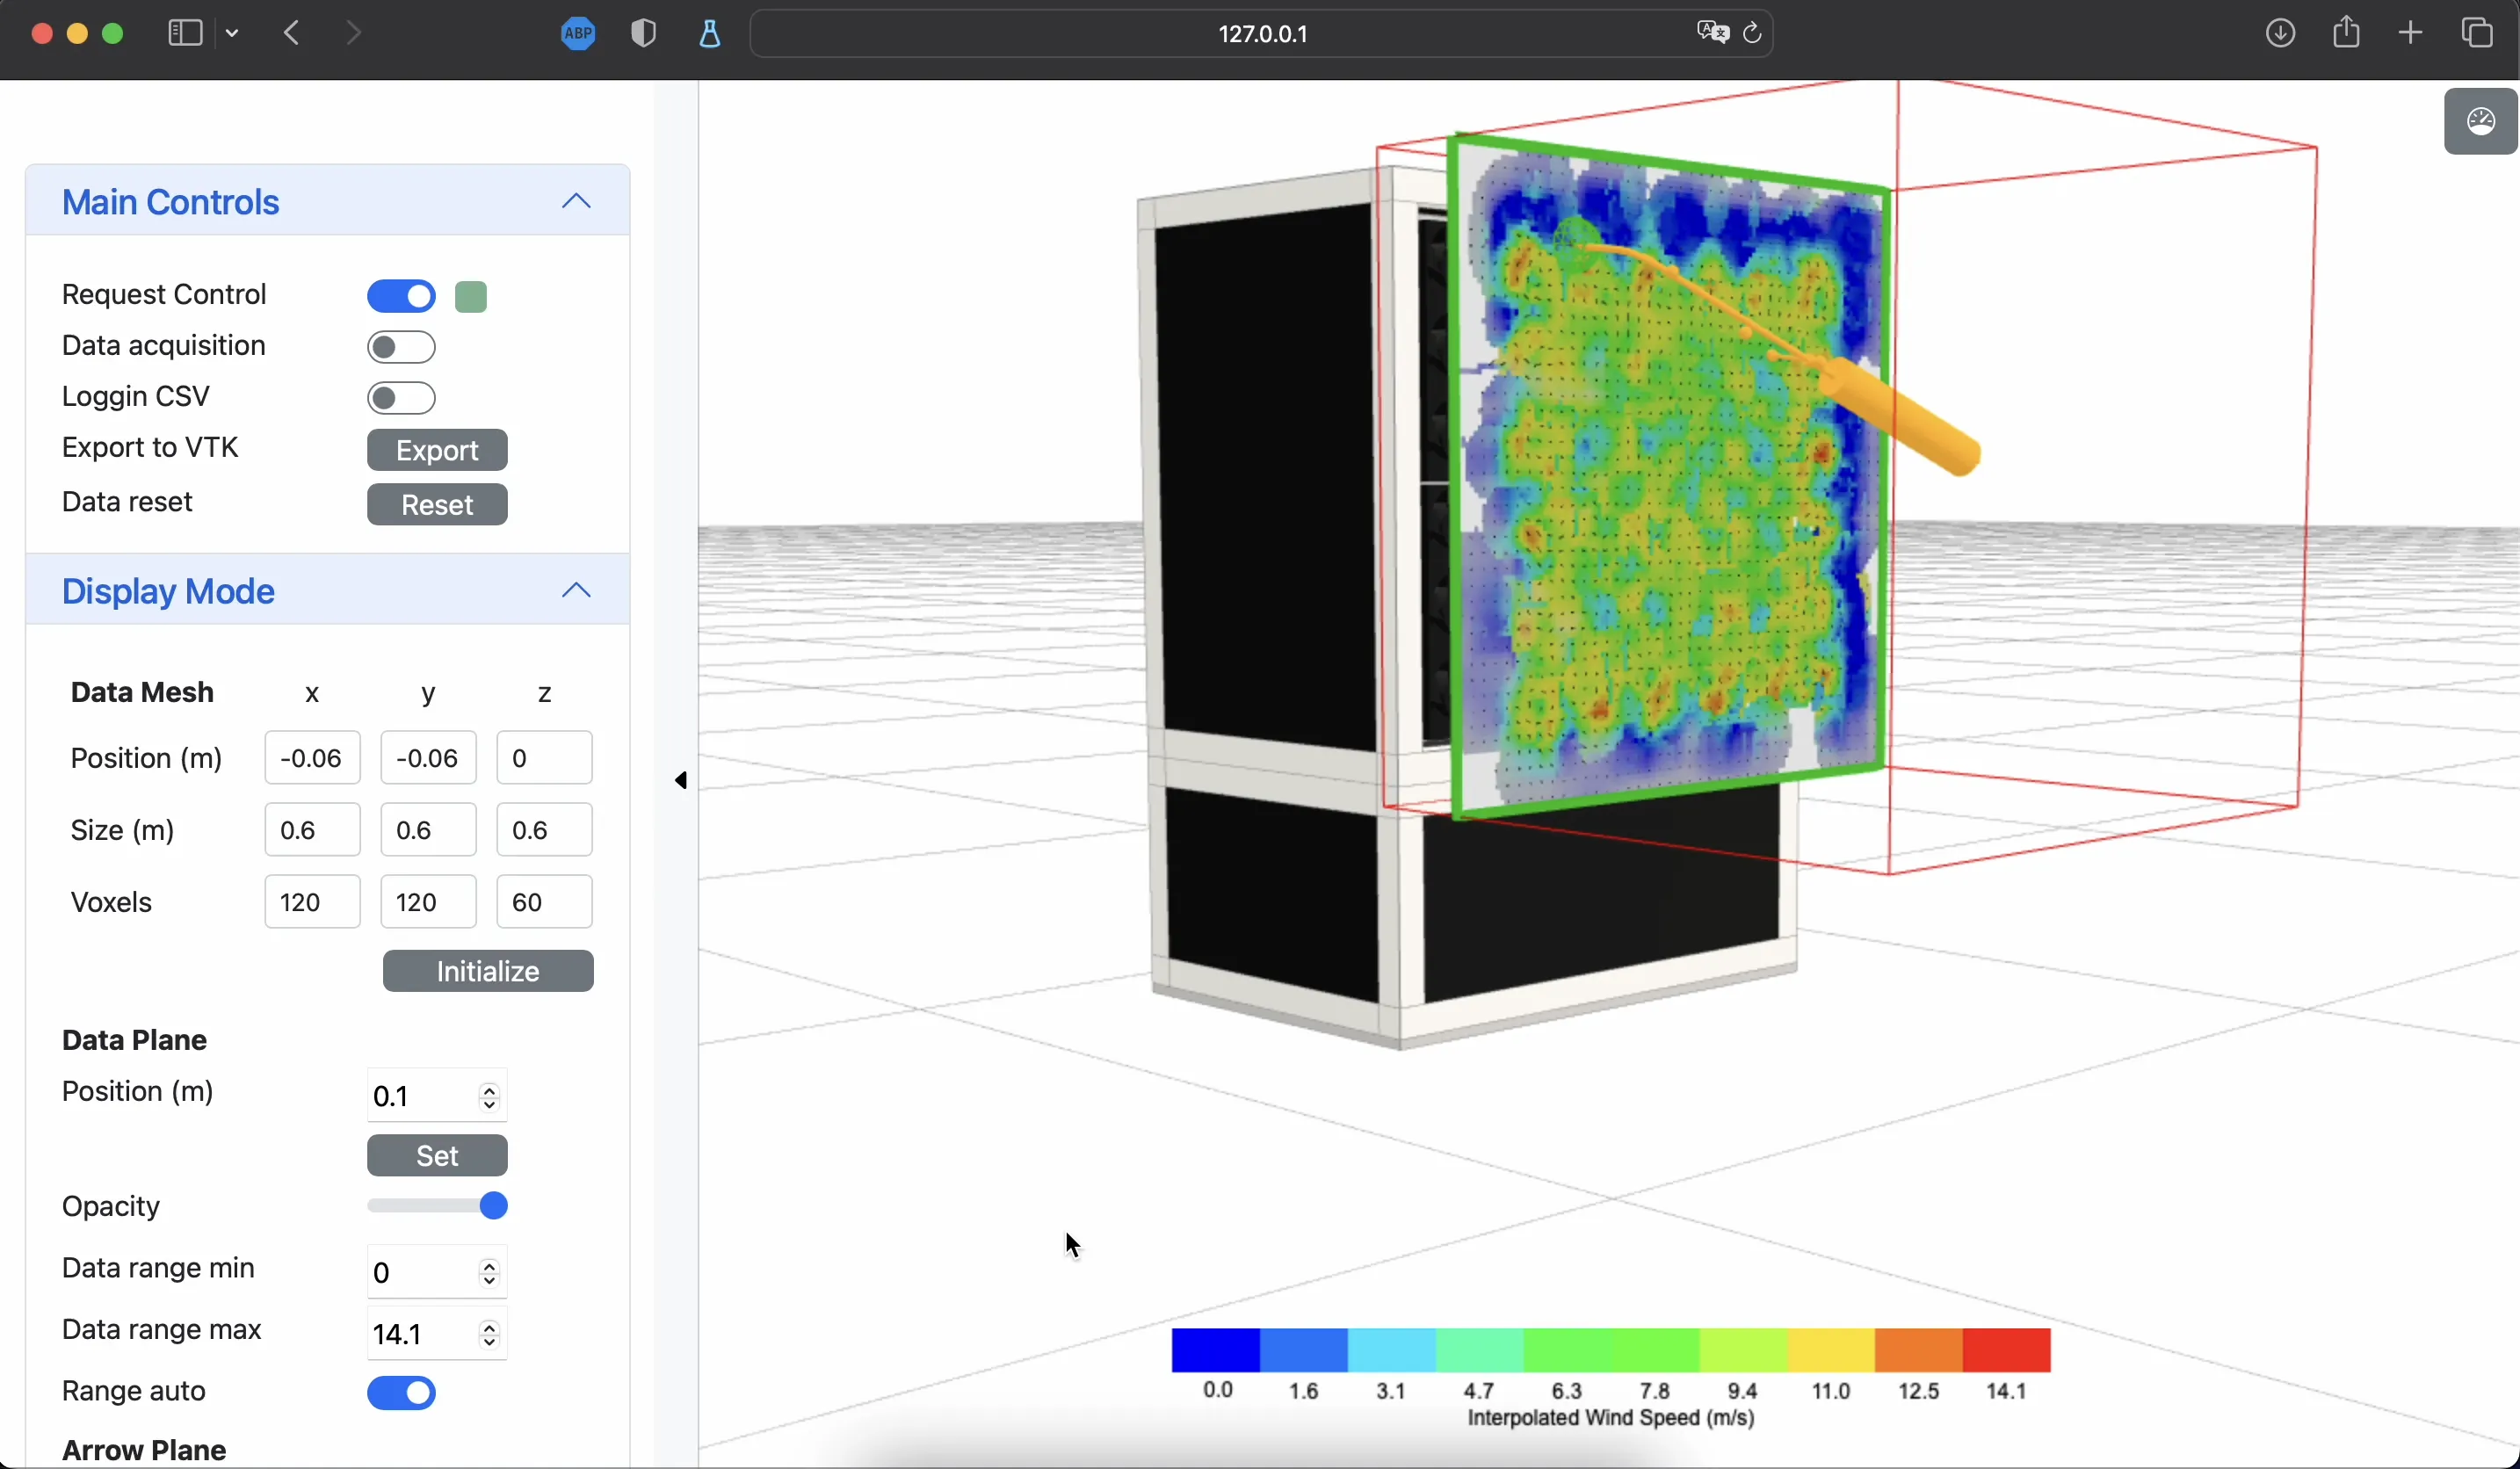Viewport: 2520px width, 1469px height.
Task: Collapse the left control panel arrow
Action: [681, 780]
